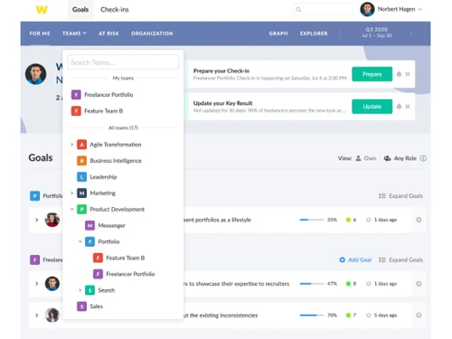The width and height of the screenshot is (452, 339).
Task: Click the Leadership L icon
Action: tap(81, 177)
